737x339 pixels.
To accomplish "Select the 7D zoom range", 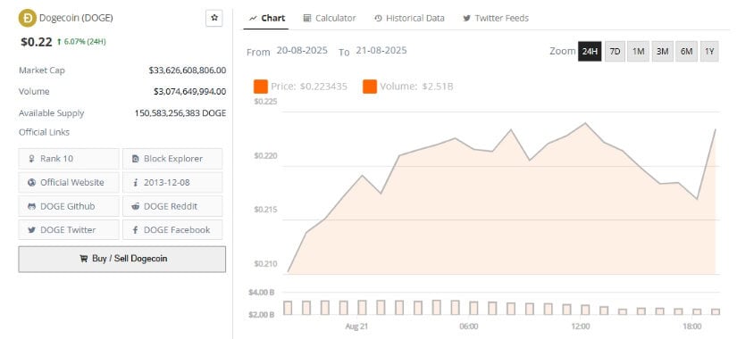I will 615,51.
